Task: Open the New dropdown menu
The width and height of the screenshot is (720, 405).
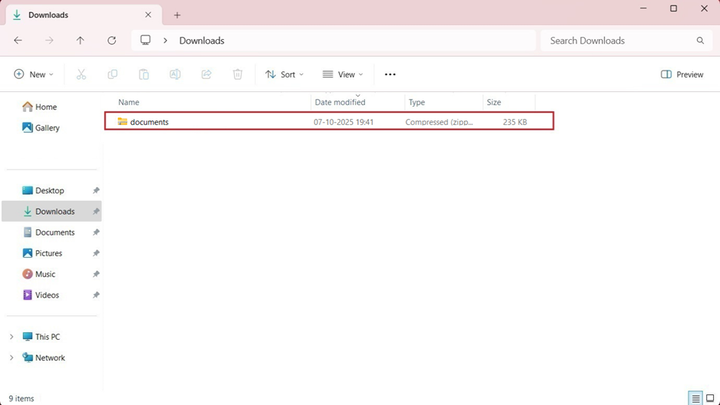Action: (34, 74)
